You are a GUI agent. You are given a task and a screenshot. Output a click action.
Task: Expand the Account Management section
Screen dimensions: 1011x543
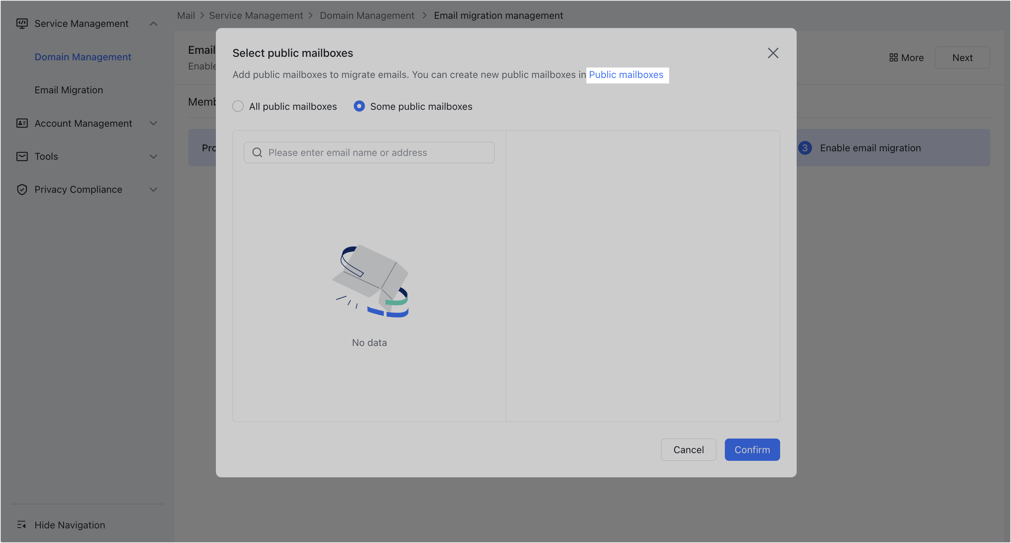point(154,123)
